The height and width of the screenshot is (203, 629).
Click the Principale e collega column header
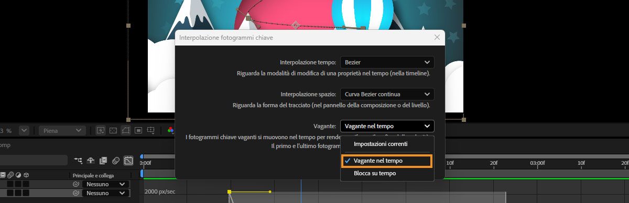tap(93, 175)
